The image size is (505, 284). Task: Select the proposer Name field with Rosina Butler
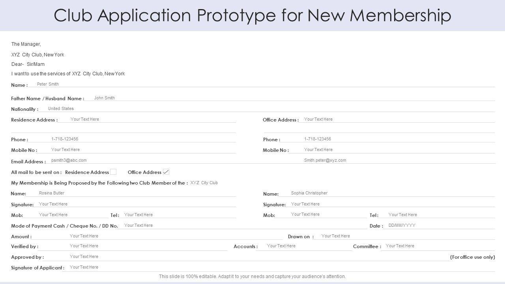click(131, 193)
